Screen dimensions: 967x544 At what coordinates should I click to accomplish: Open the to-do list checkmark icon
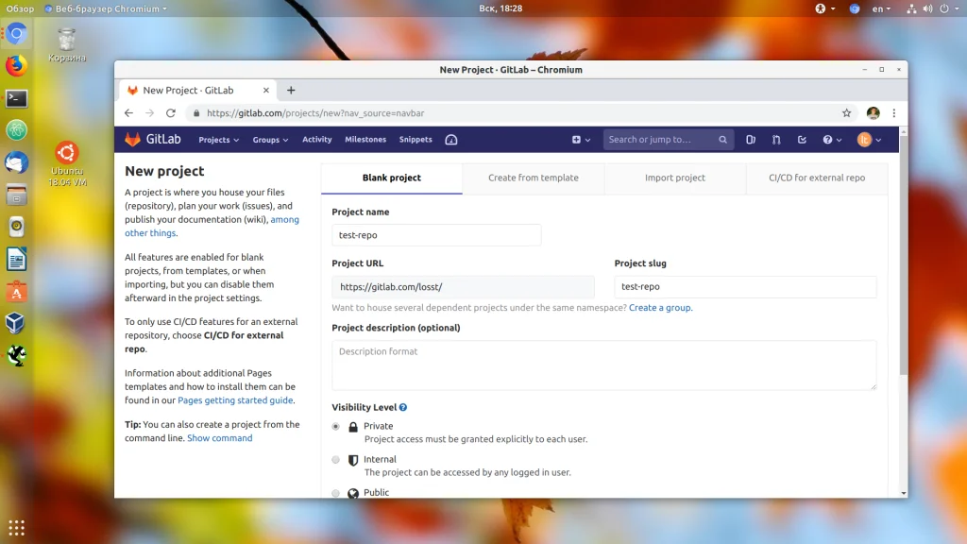(802, 140)
